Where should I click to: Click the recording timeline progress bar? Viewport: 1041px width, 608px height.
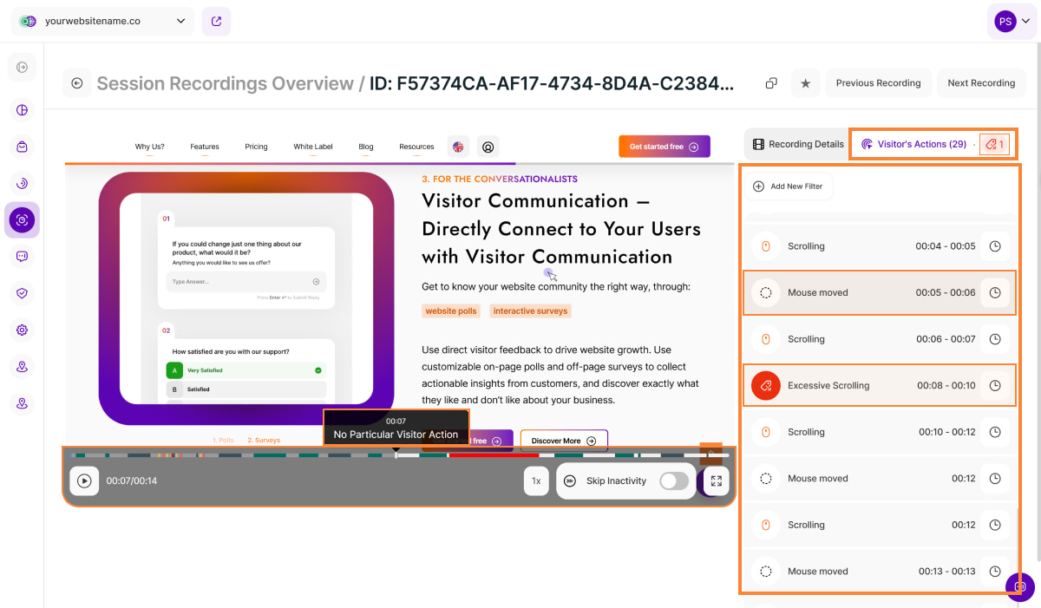[399, 454]
